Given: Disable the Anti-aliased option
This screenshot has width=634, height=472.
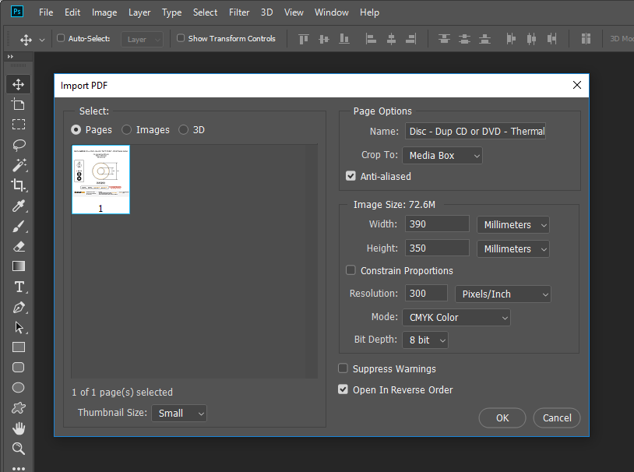Looking at the screenshot, I should tap(350, 176).
